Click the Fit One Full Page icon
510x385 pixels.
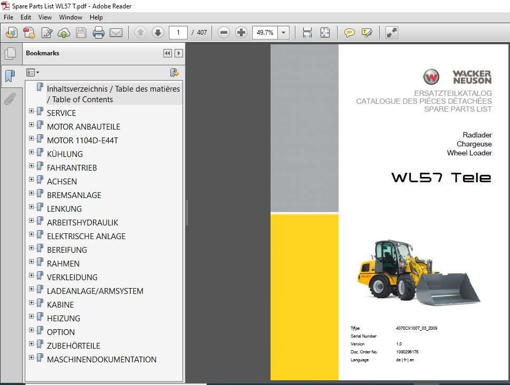click(325, 33)
